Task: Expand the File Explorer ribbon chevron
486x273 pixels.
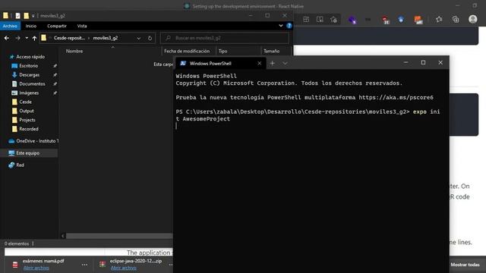Action: coord(281,26)
